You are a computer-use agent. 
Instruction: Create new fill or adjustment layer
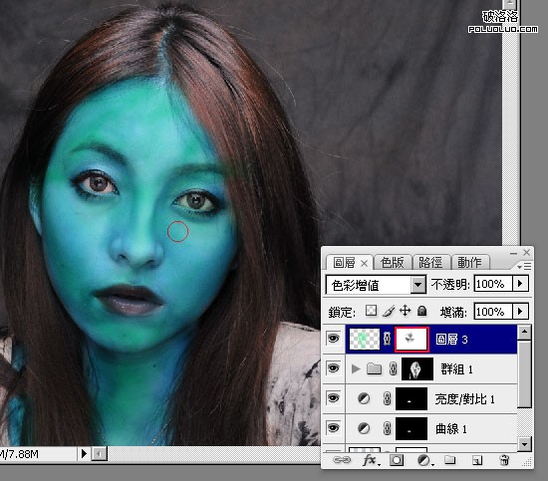coord(425,461)
